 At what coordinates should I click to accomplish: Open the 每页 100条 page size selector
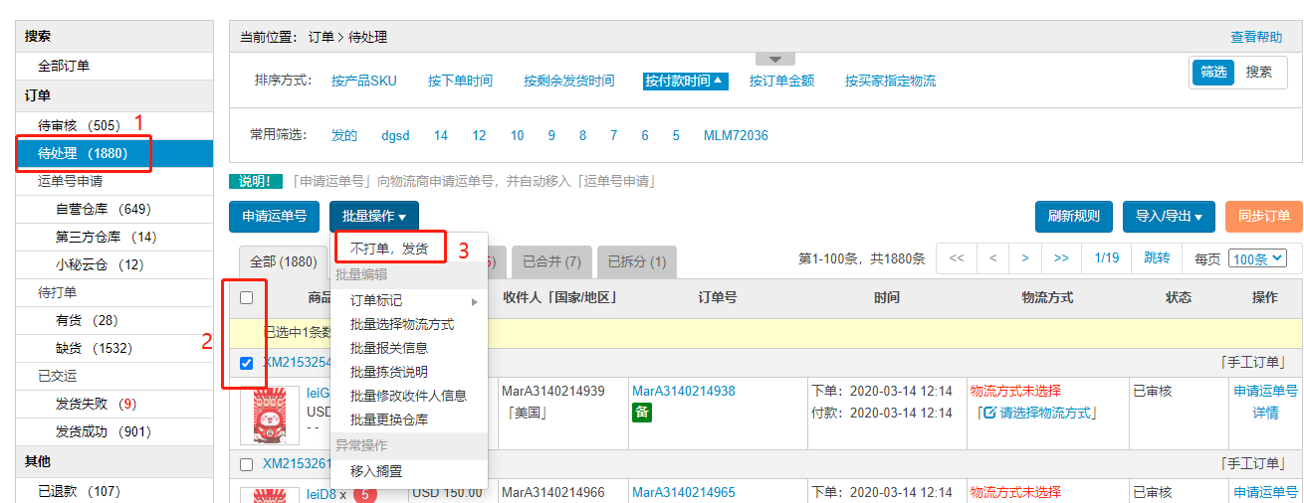[x=1258, y=258]
